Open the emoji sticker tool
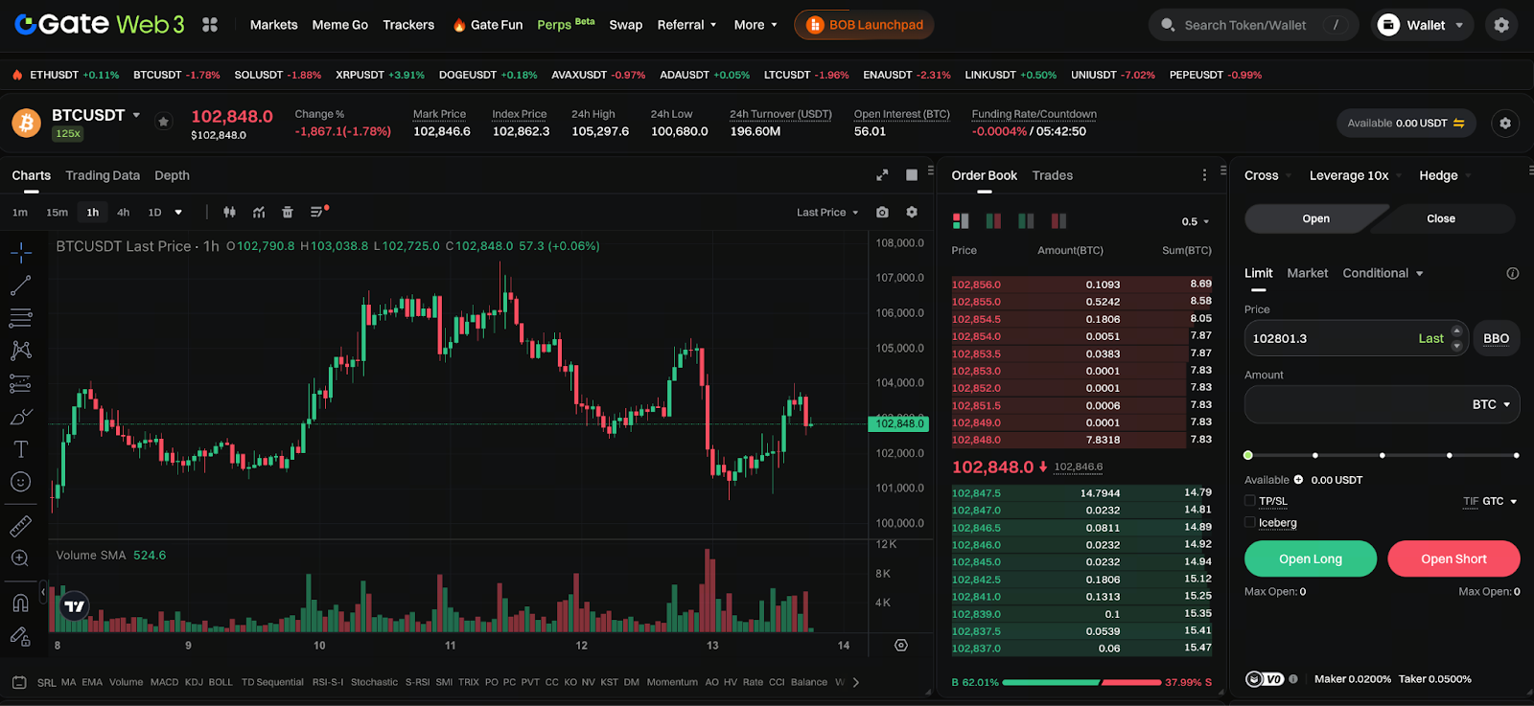The image size is (1534, 706). [21, 482]
